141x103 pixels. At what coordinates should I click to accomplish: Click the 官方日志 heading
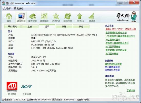[109, 26]
